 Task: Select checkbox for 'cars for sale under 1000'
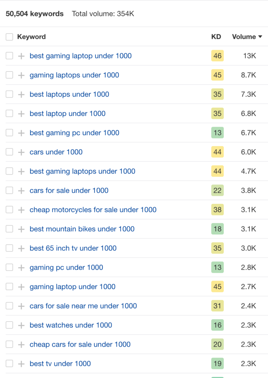point(9,190)
